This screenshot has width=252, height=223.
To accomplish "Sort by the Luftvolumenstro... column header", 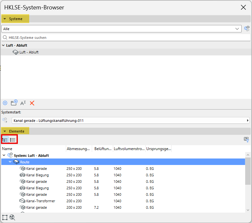I will pyautogui.click(x=129, y=149).
